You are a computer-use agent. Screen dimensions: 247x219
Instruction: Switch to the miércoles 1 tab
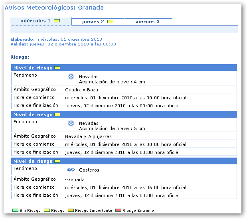(36, 21)
